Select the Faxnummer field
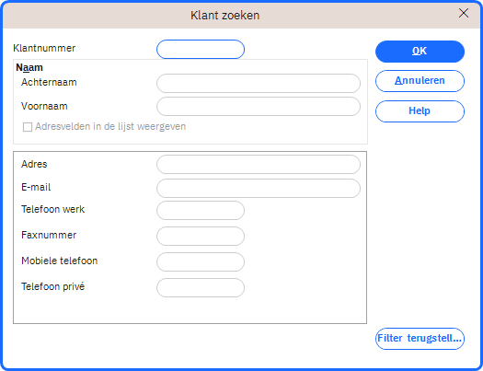The height and width of the screenshot is (371, 483). (x=201, y=237)
